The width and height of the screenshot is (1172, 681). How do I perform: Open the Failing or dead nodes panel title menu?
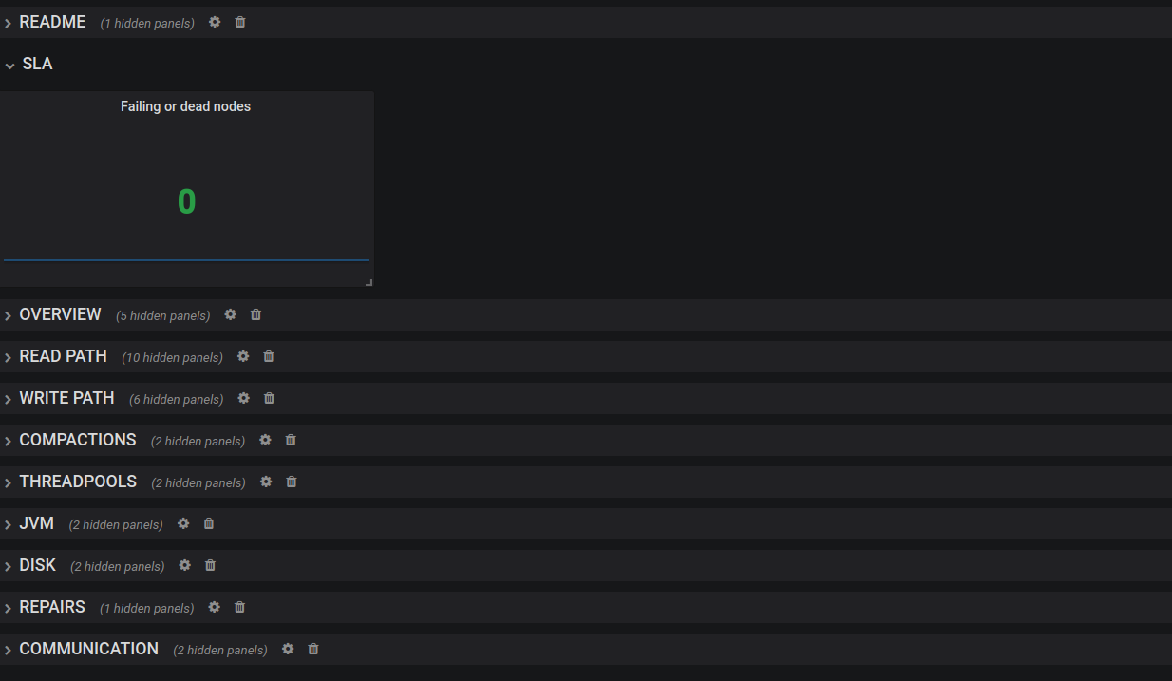pos(185,106)
